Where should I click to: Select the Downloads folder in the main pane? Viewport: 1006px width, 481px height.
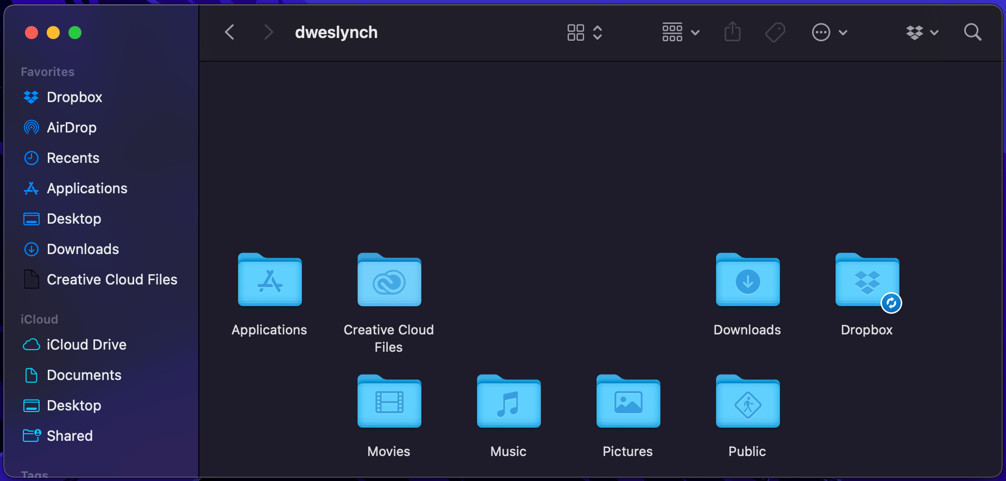point(747,280)
